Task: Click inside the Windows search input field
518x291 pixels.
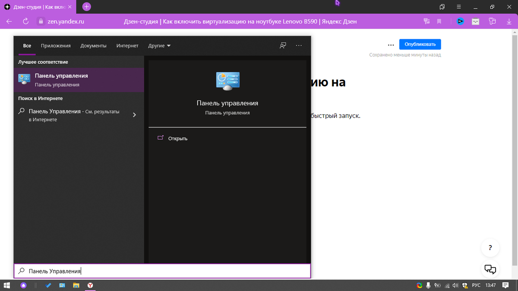Action: coord(162,271)
